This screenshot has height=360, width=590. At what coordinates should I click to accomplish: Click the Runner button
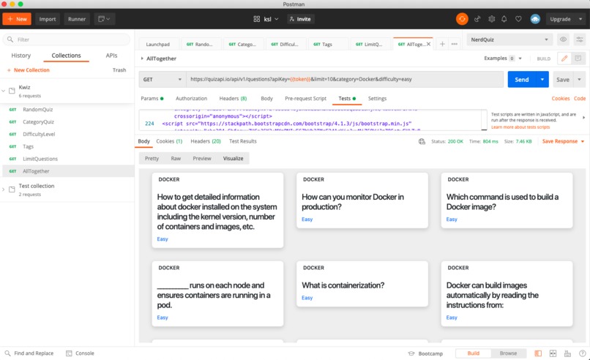tap(77, 19)
